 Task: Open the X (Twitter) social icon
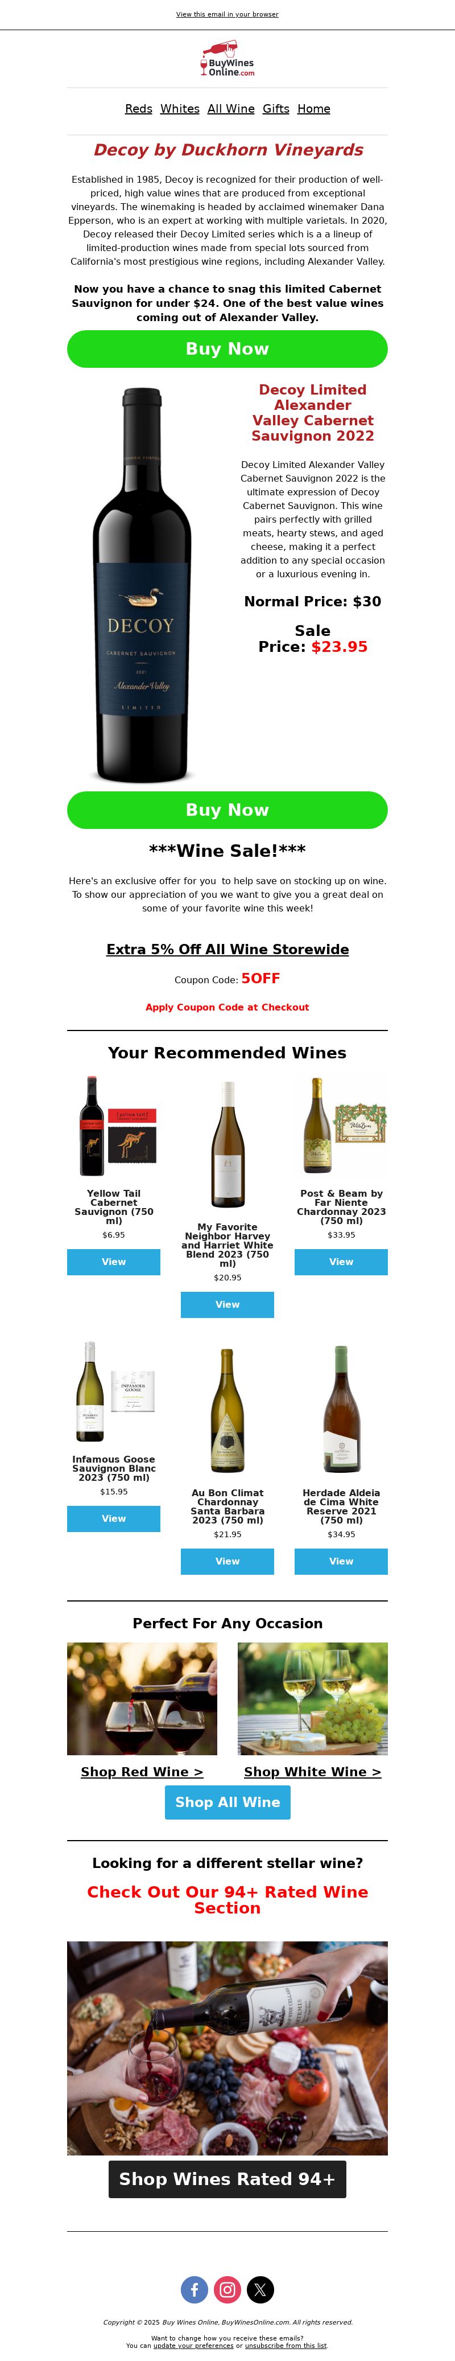point(260,2289)
